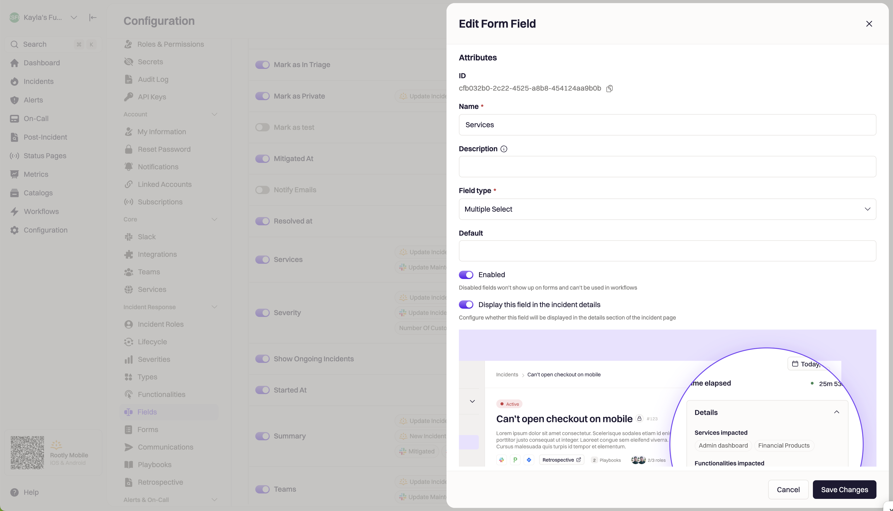Open the Kayla's Fu... organization dropdown
The width and height of the screenshot is (893, 511).
point(74,18)
